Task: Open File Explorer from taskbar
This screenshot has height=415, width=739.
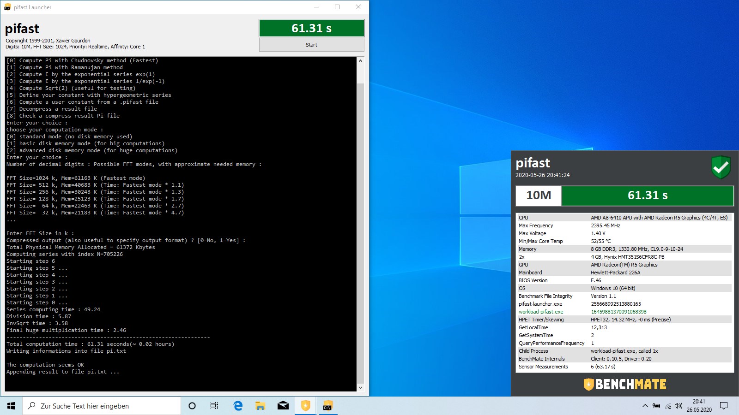Action: (x=260, y=406)
